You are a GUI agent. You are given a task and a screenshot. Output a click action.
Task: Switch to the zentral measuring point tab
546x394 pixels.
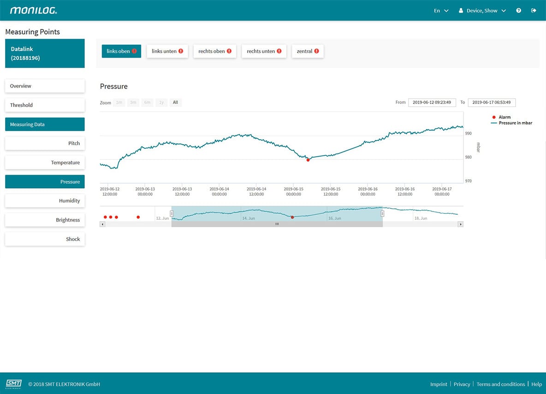[x=308, y=51]
